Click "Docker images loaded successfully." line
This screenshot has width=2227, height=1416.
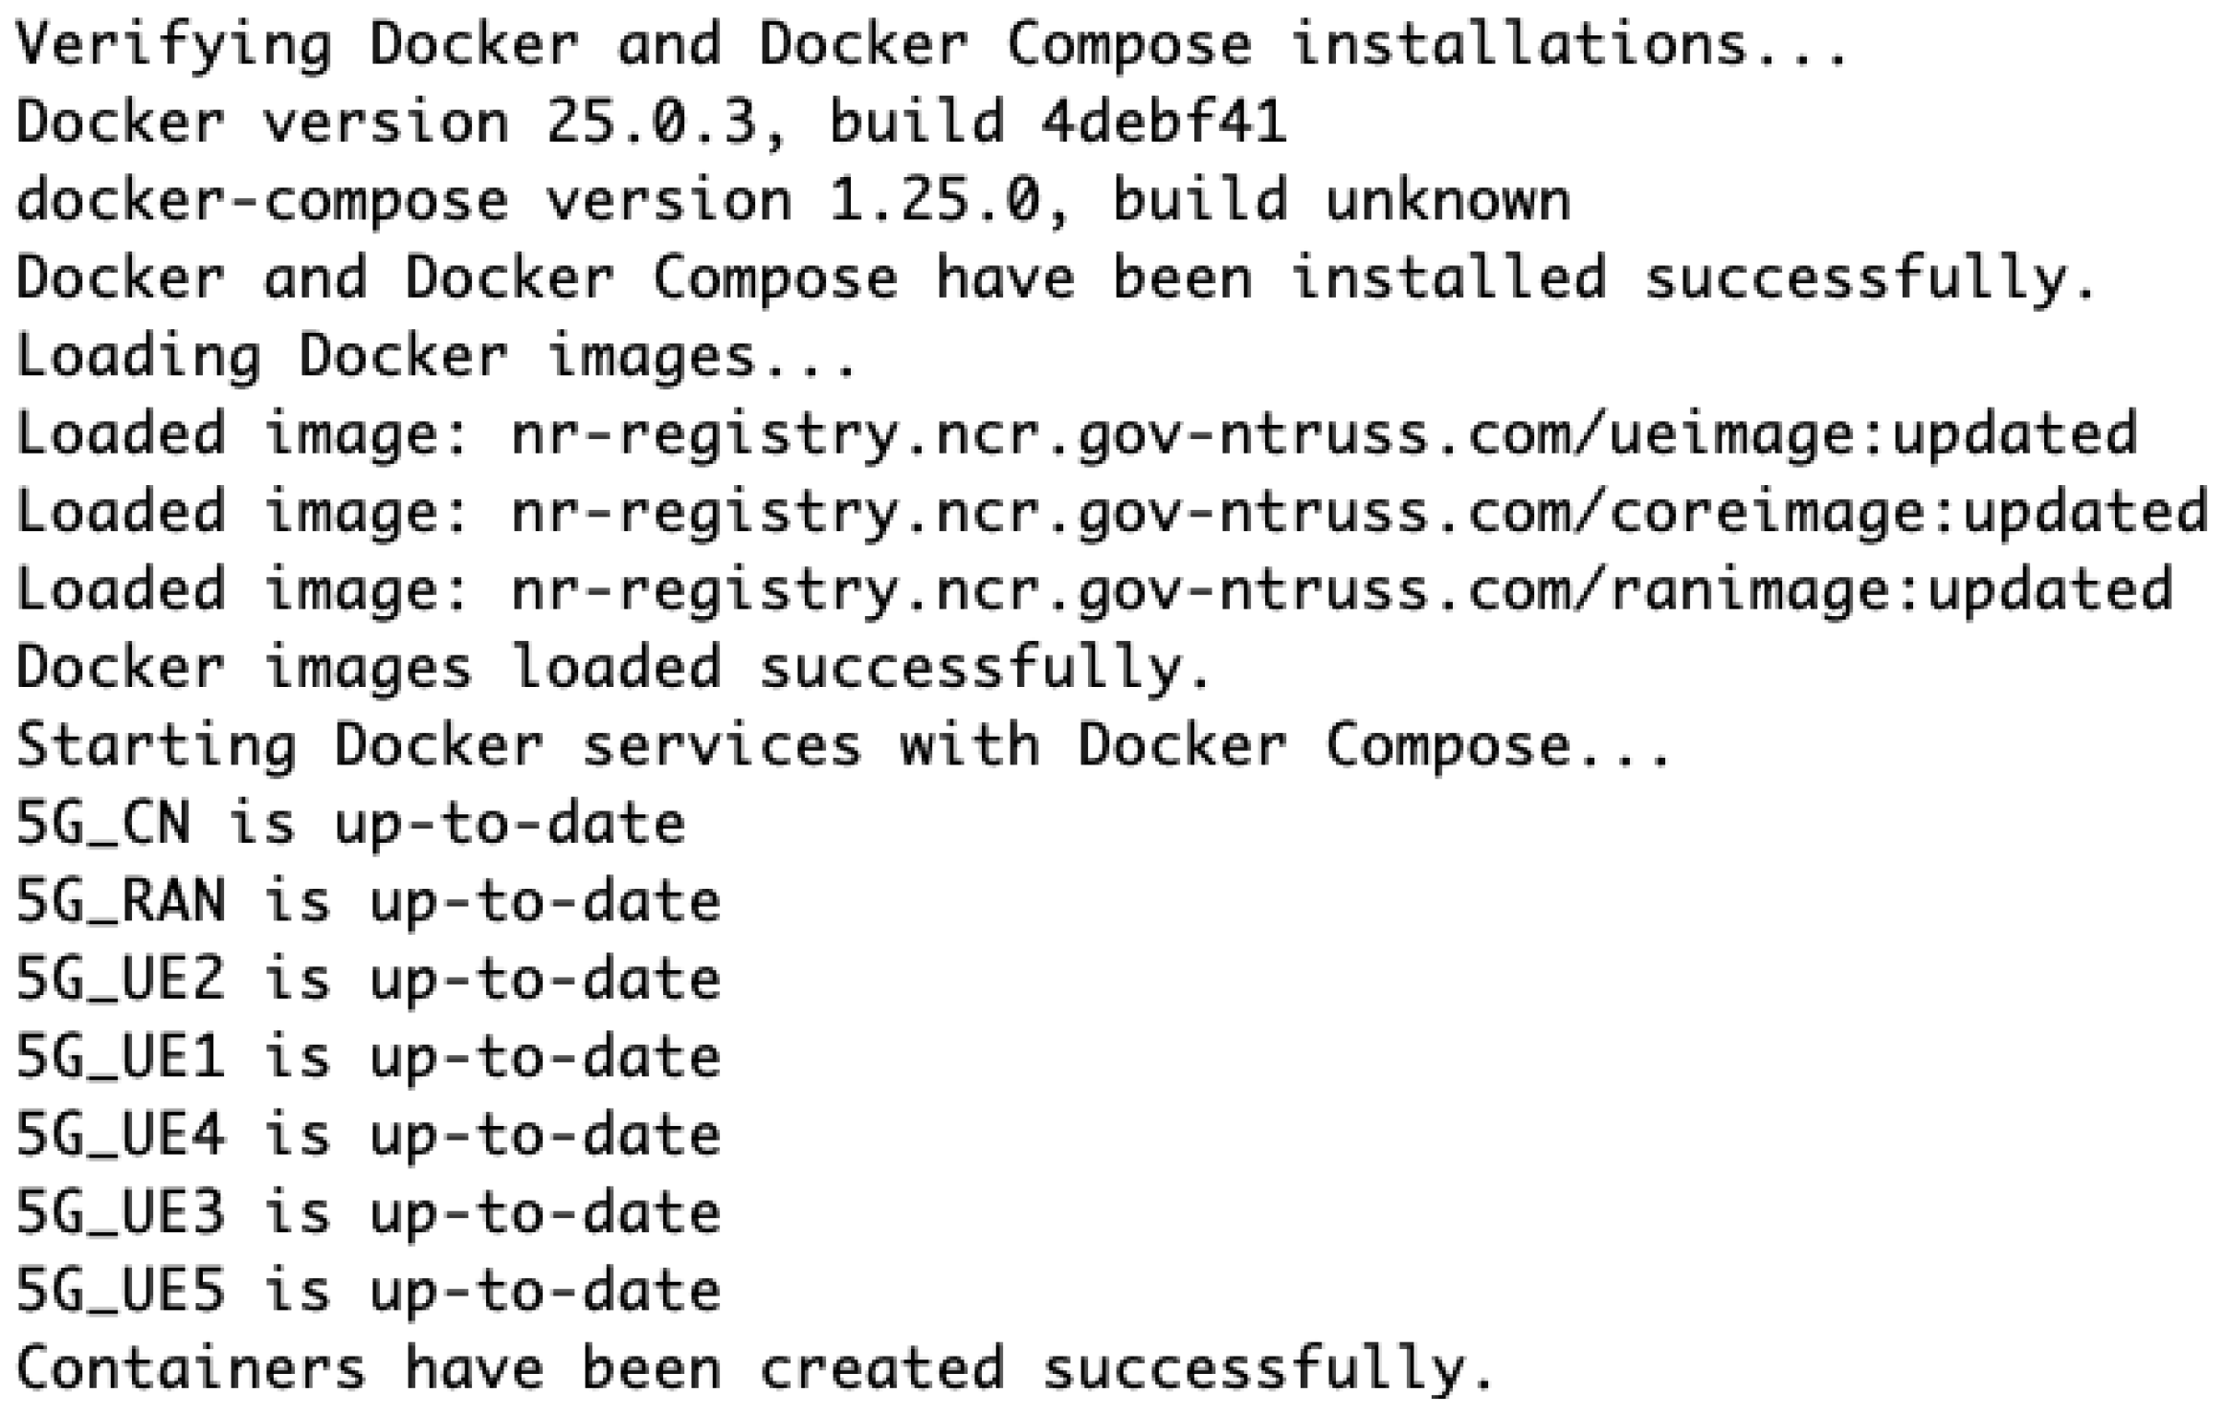pyautogui.click(x=612, y=667)
